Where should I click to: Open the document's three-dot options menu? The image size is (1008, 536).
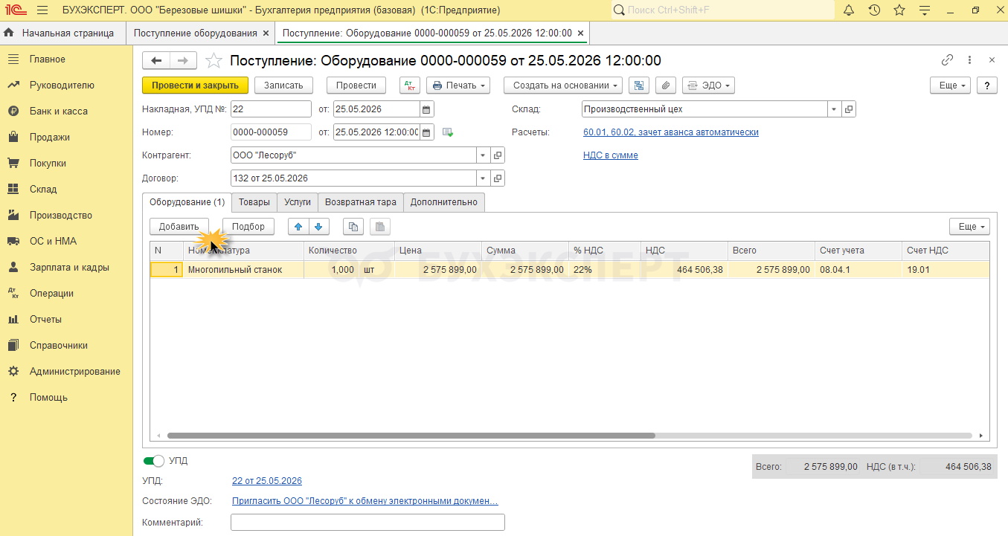point(969,60)
